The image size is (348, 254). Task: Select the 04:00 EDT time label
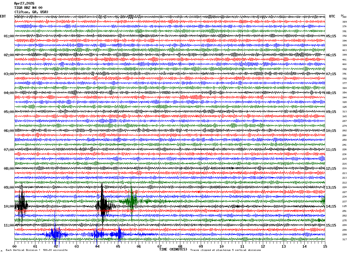pos(9,93)
